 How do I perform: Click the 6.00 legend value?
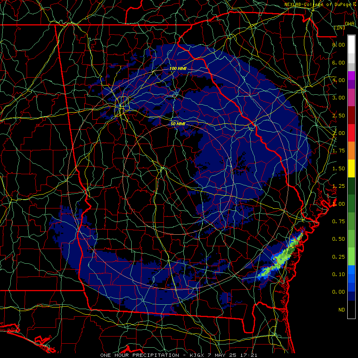point(339,62)
